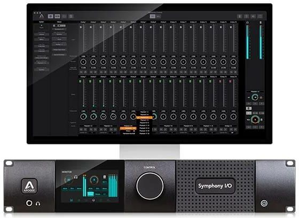Click the Analog 2 output fader track
The height and width of the screenshot is (218, 299).
(93, 93)
